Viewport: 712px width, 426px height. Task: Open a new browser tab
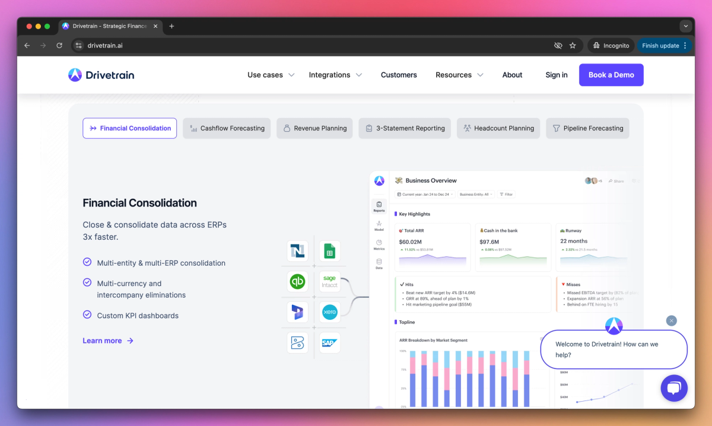[171, 26]
